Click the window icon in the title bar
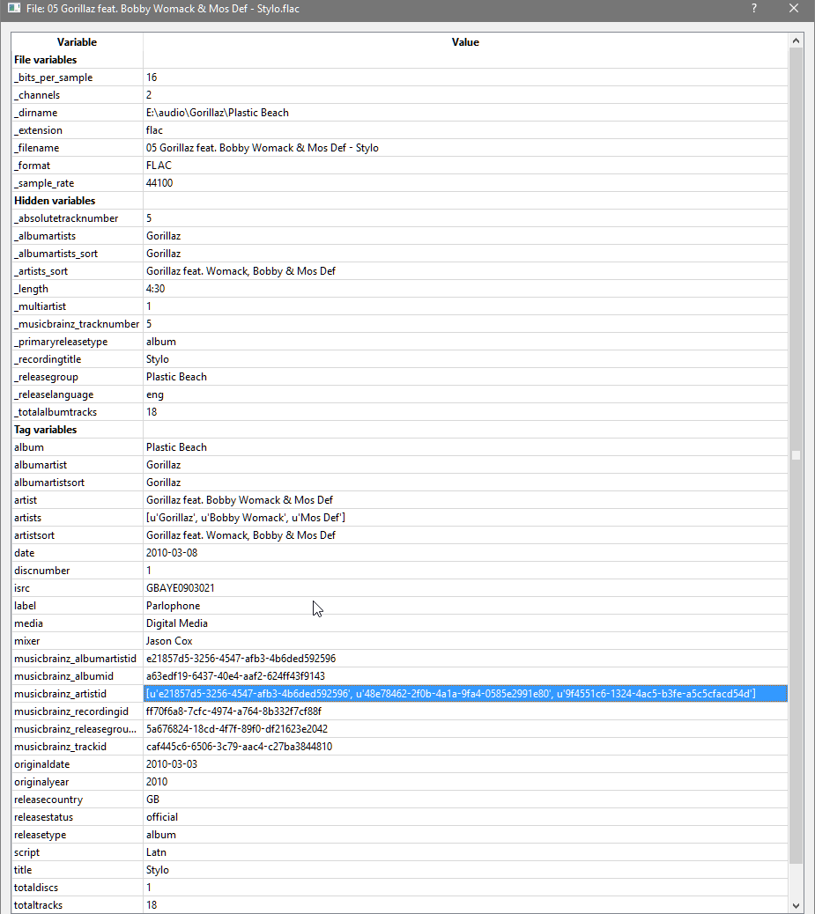815x914 pixels. (x=13, y=8)
